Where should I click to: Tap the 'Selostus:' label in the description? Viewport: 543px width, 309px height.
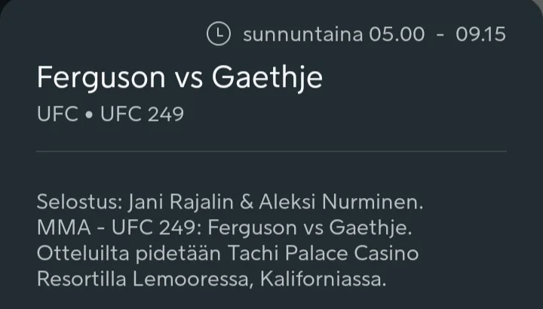pyautogui.click(x=79, y=202)
